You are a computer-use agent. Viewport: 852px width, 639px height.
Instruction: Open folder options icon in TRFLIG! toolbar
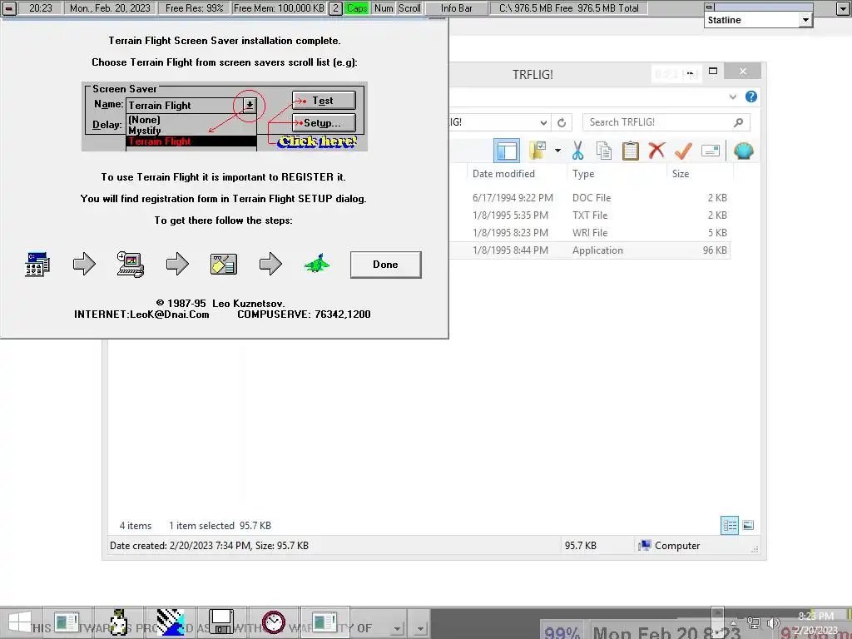(x=538, y=151)
